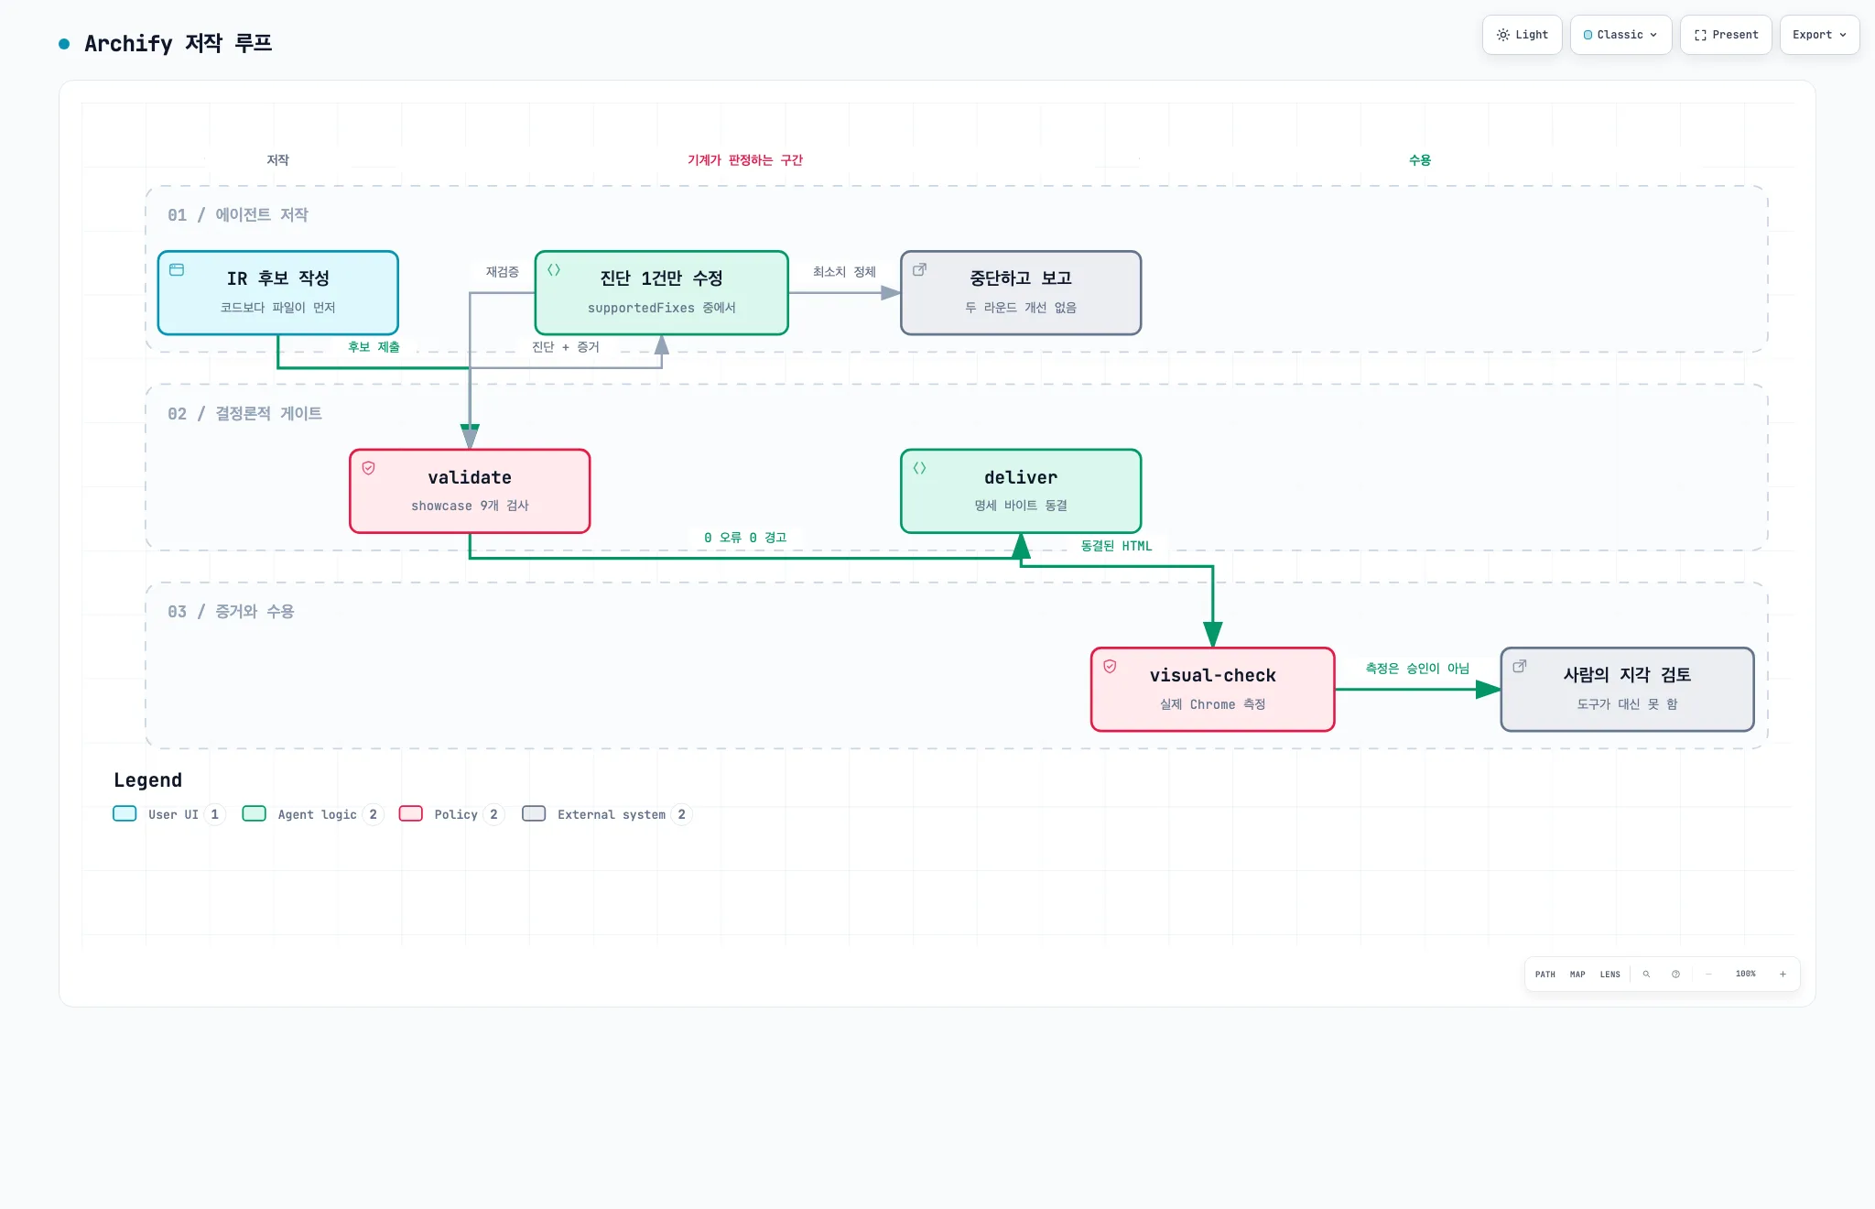Click the external-link icon on 중단하고 보고 node
Viewport: 1875px width, 1209px height.
tap(919, 269)
